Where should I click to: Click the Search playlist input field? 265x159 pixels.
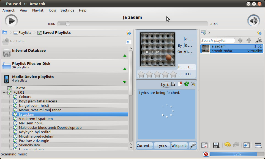217,41
